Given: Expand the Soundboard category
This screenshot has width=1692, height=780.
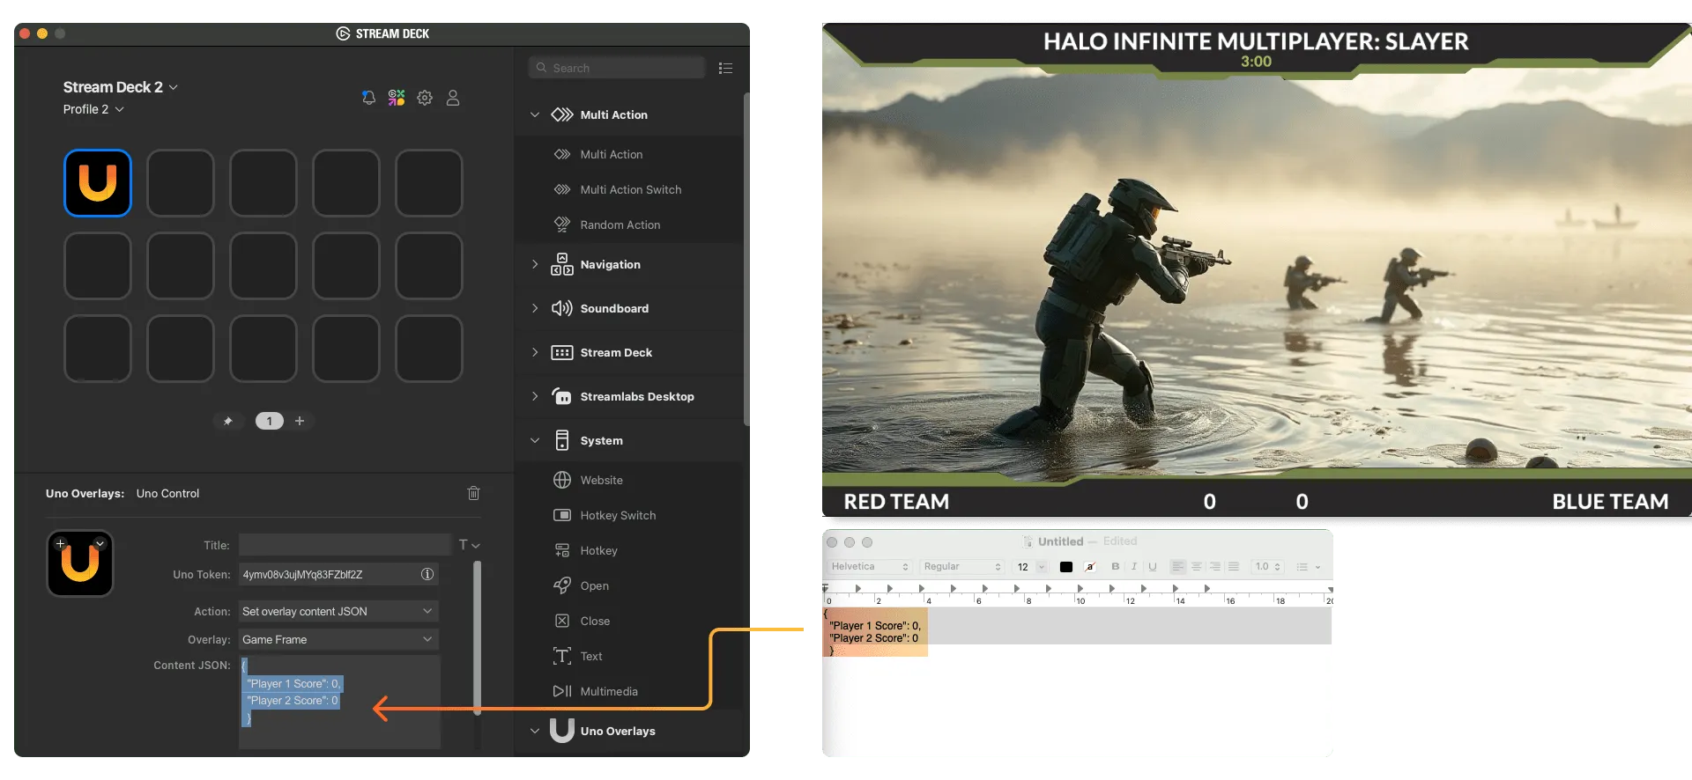Looking at the screenshot, I should tap(535, 308).
